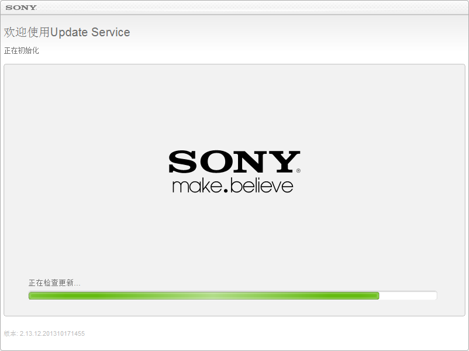The width and height of the screenshot is (469, 351).
Task: Click the green filled part of progress bar
Action: coord(204,295)
